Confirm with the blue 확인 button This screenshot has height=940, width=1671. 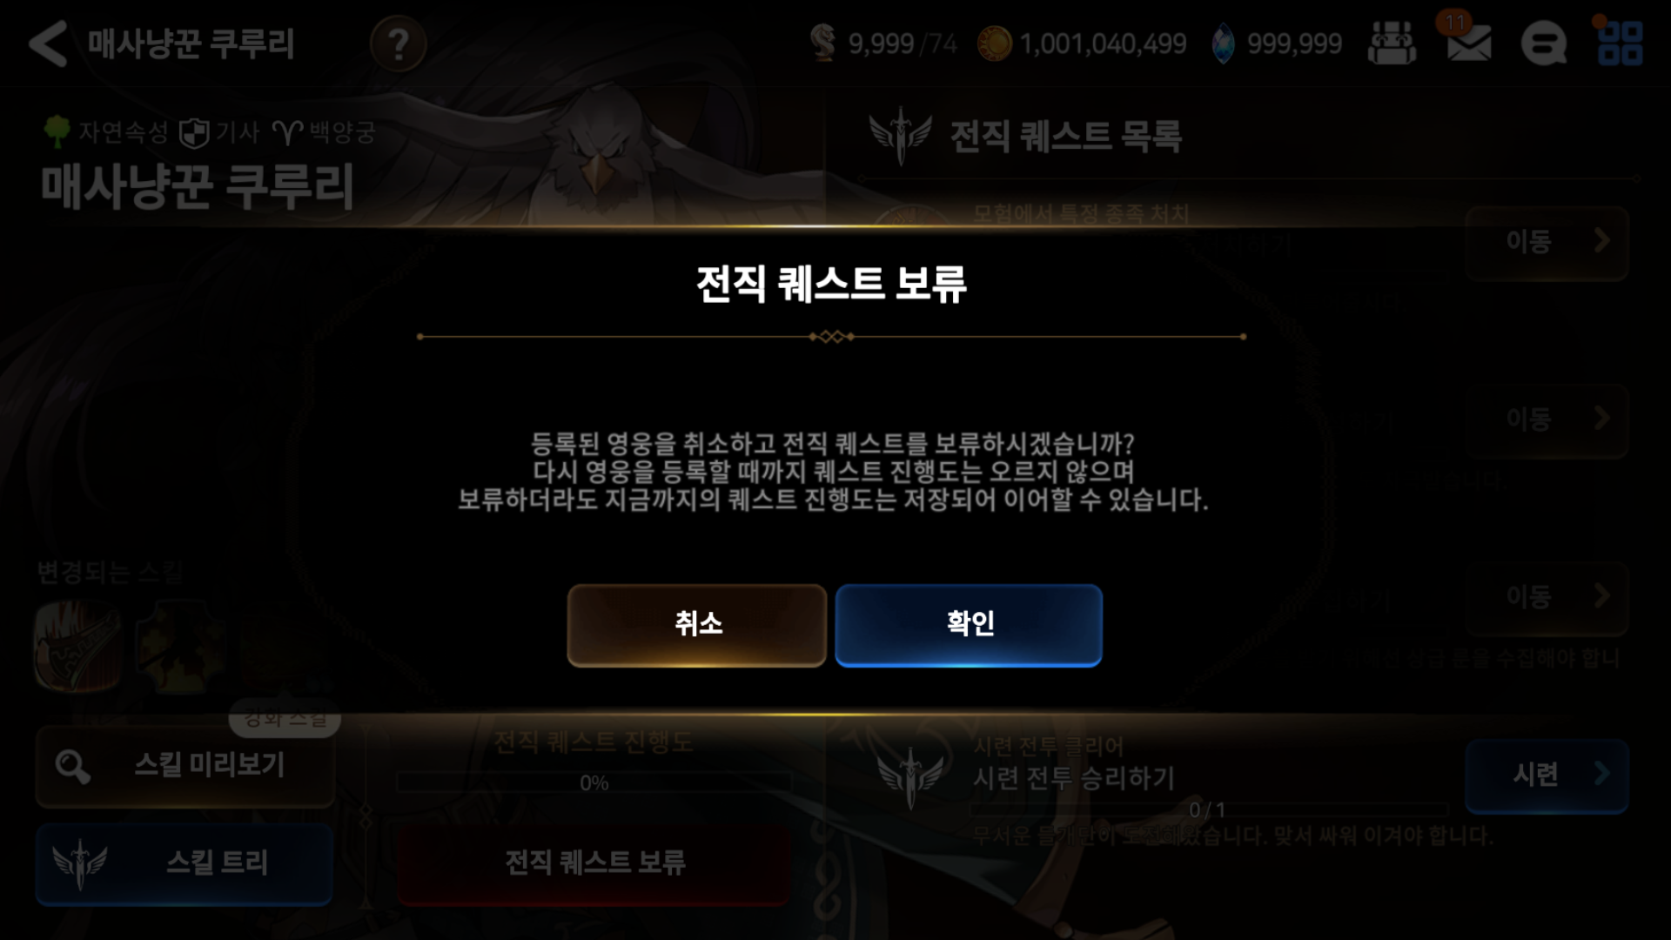pyautogui.click(x=969, y=625)
